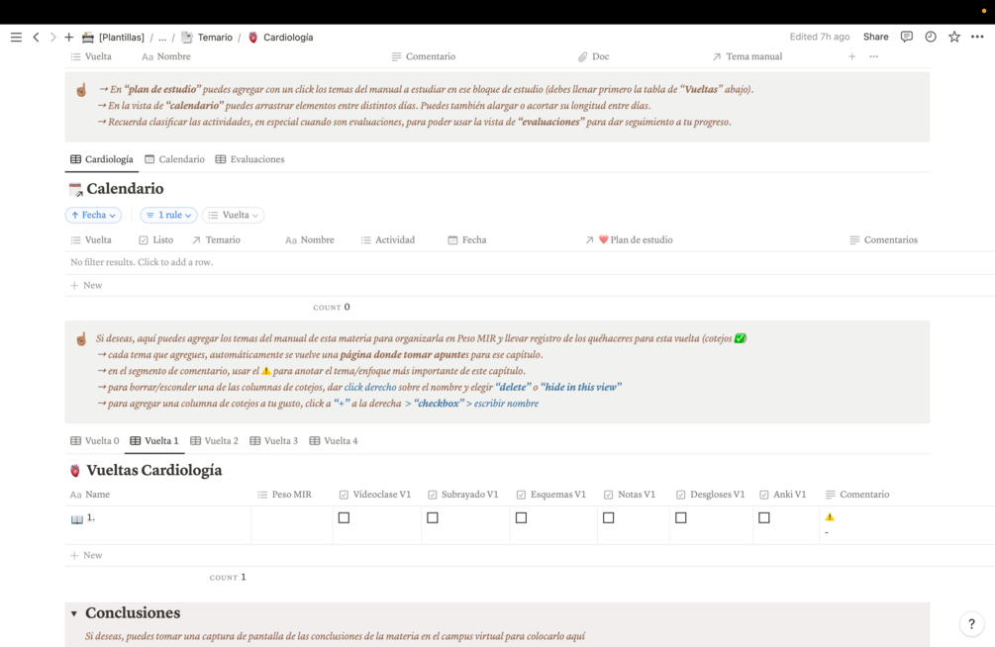Switch to the Vueltas 2 tab

pos(214,441)
